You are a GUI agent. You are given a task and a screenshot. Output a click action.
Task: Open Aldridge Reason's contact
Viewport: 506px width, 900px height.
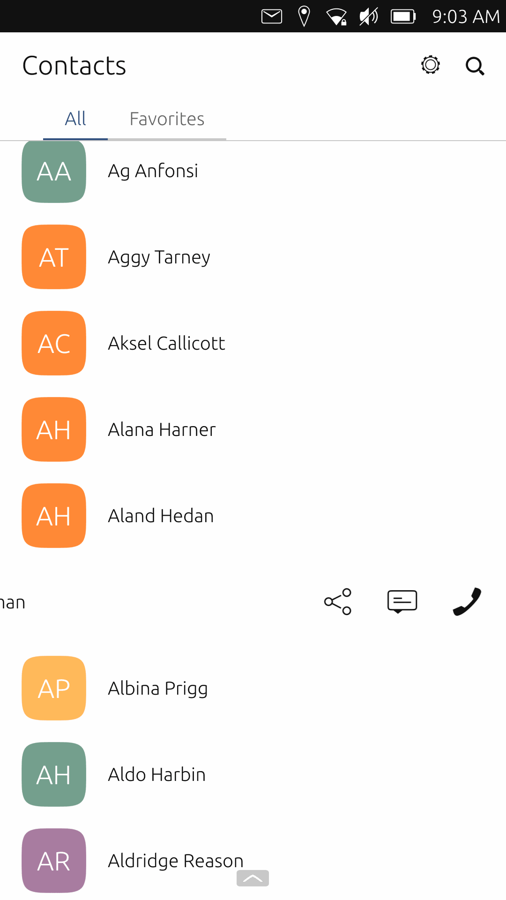click(176, 861)
